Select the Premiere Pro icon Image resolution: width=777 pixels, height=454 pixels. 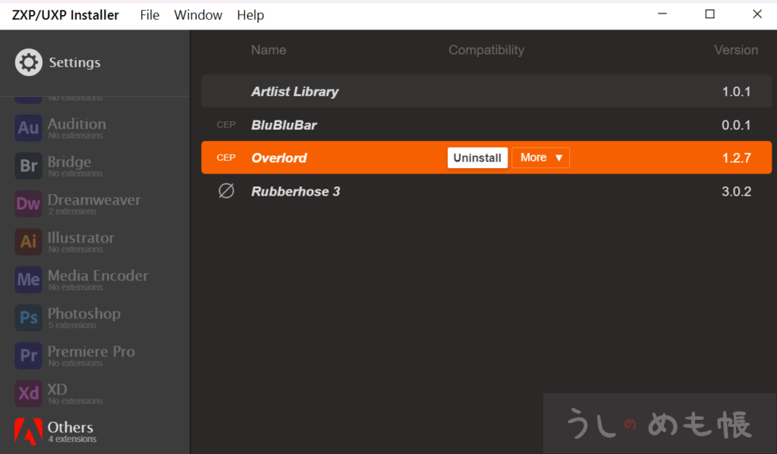[x=28, y=355]
